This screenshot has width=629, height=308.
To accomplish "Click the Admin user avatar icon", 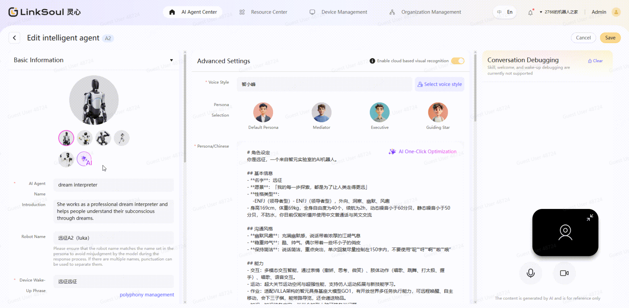I will (616, 12).
